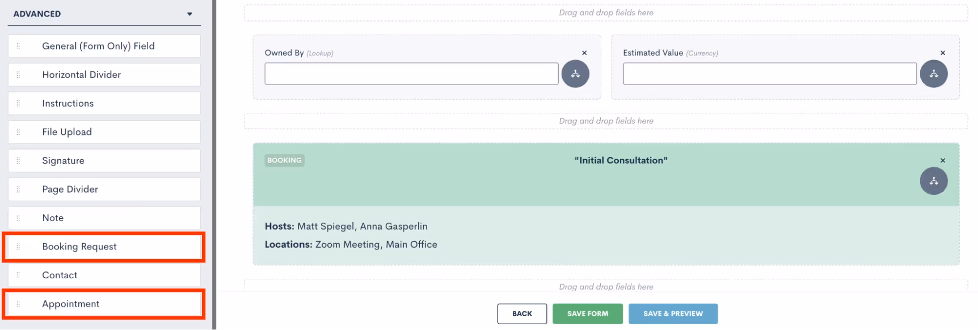Click the Save & Preview button
Image resolution: width=978 pixels, height=330 pixels.
point(673,314)
